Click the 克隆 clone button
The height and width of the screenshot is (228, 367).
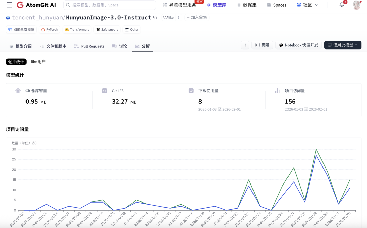point(262,45)
